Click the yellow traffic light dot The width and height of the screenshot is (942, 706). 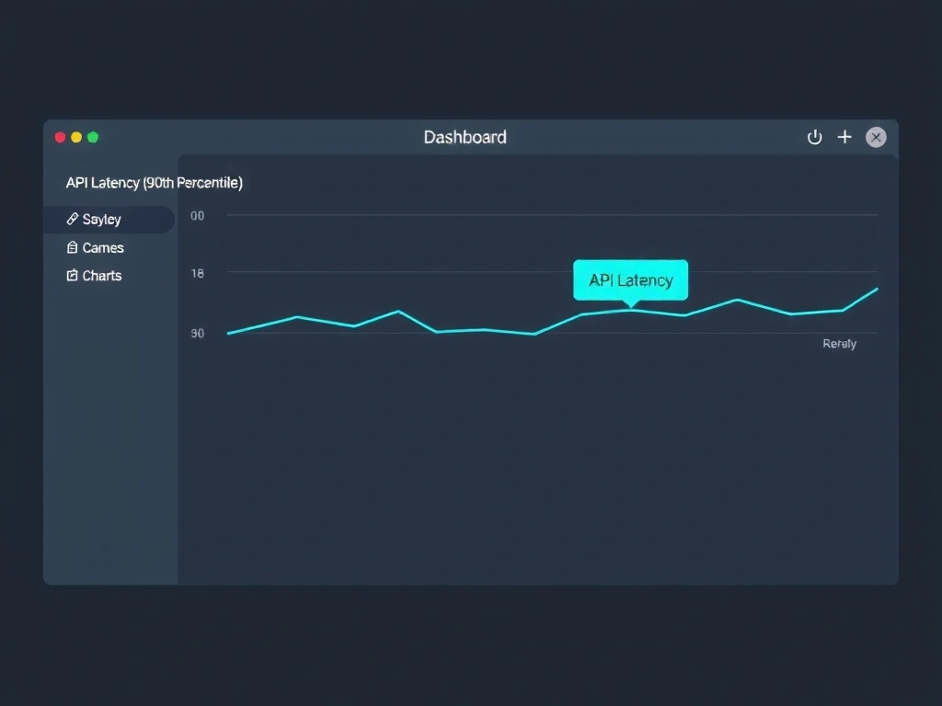click(x=76, y=136)
